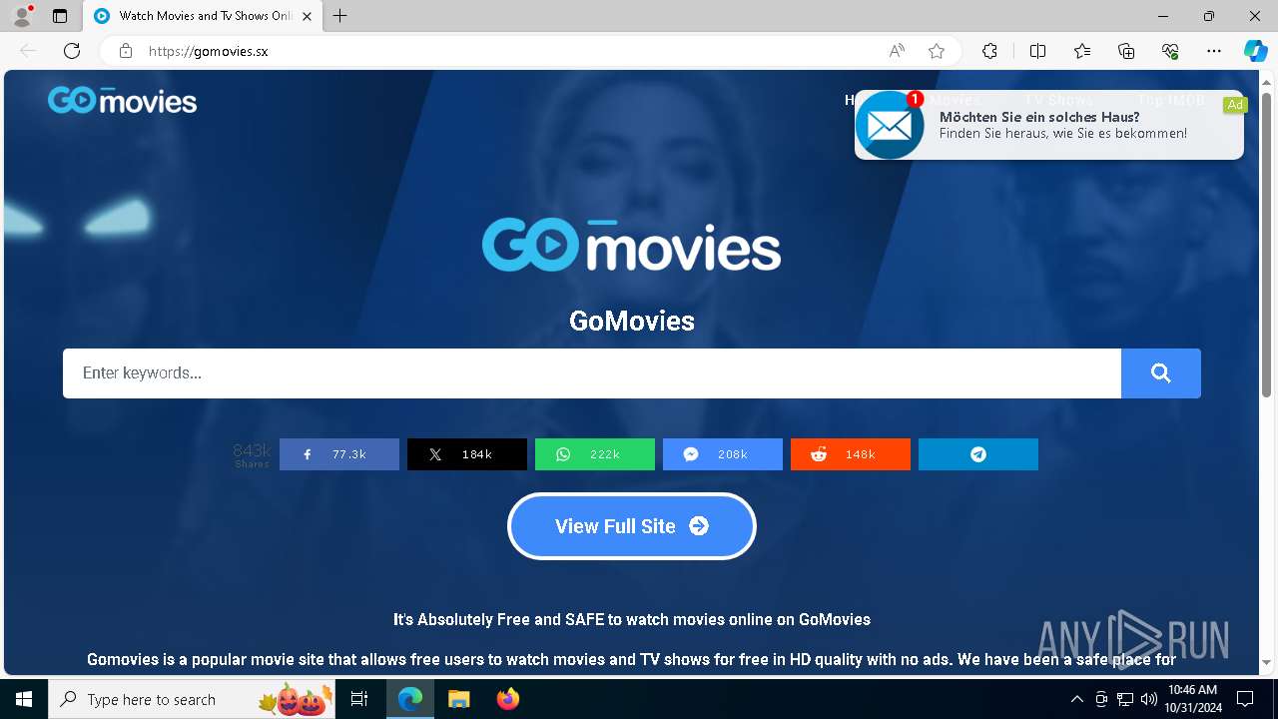Click the search magnifier button
The height and width of the screenshot is (719, 1278).
pos(1160,373)
